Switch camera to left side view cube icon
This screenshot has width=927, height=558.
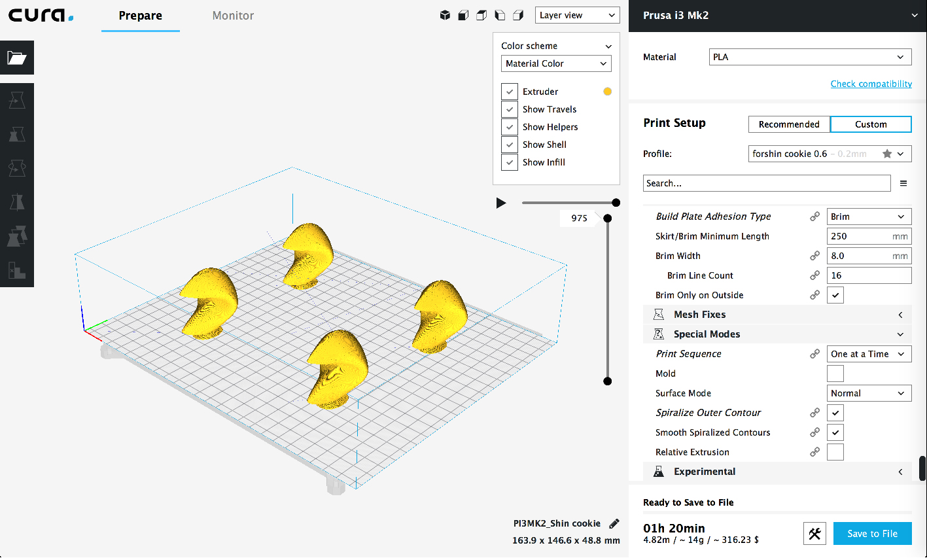point(500,15)
